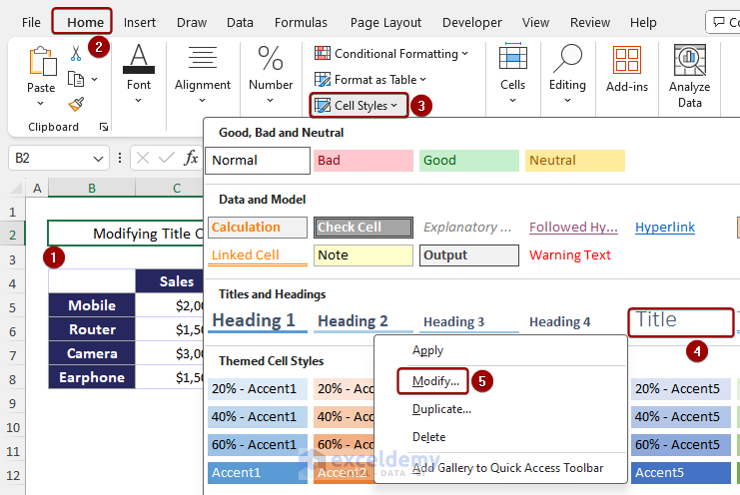
Task: Open the Font group icon
Action: (138, 59)
